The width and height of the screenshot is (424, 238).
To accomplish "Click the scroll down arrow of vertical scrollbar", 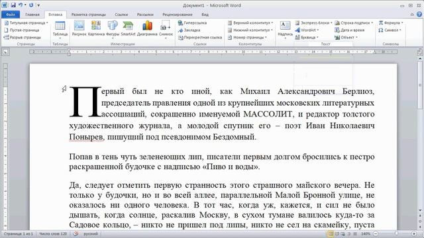I will coord(420,210).
